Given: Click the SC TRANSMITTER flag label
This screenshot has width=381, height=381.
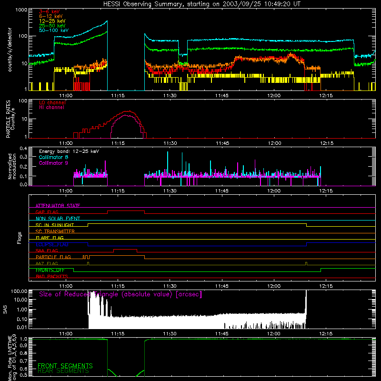Looking at the screenshot, I should coord(55,231).
